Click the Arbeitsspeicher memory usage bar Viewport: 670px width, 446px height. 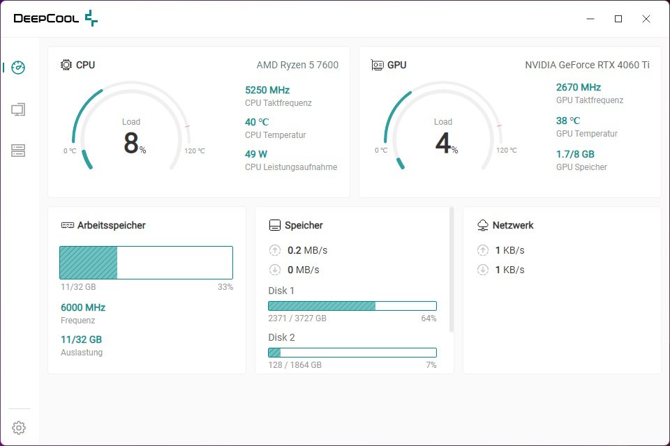click(x=146, y=263)
